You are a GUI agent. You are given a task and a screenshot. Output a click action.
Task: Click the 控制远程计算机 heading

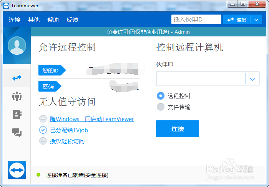coord(189,48)
